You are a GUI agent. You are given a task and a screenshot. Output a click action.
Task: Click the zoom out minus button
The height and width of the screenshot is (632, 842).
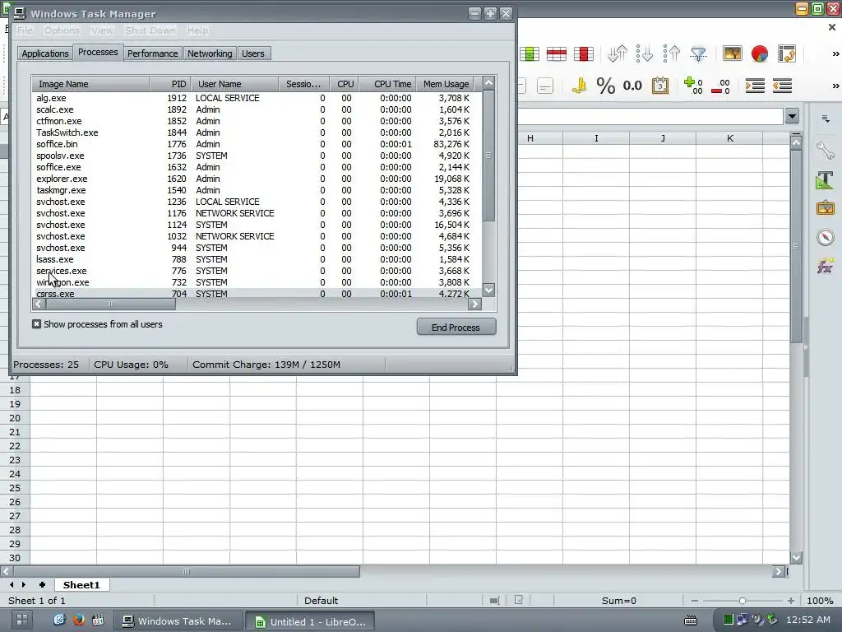[695, 601]
